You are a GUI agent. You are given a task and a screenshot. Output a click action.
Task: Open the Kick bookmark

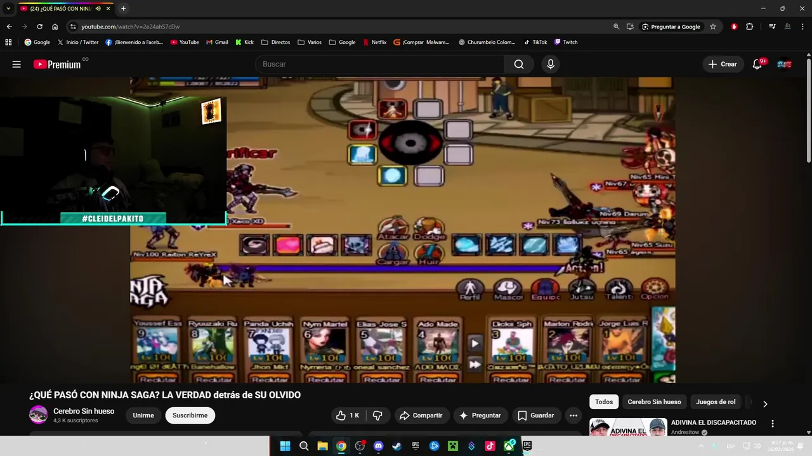[x=244, y=42]
